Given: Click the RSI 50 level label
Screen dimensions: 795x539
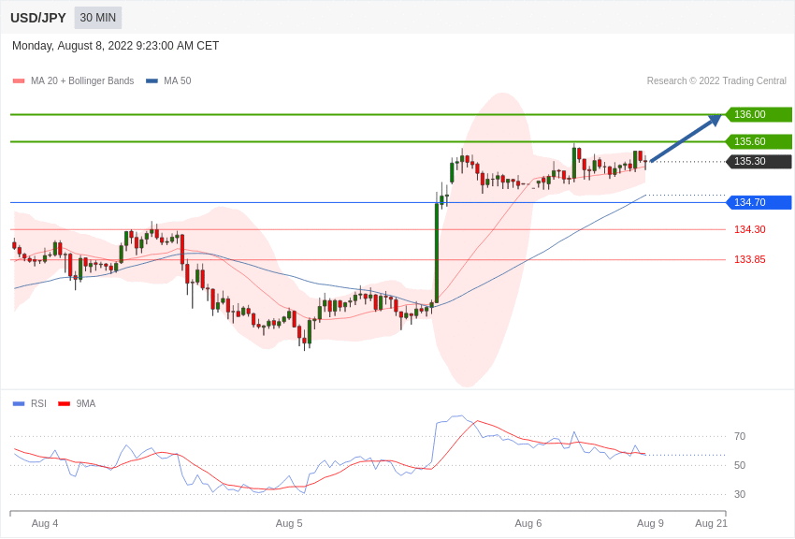Looking at the screenshot, I should coord(740,465).
